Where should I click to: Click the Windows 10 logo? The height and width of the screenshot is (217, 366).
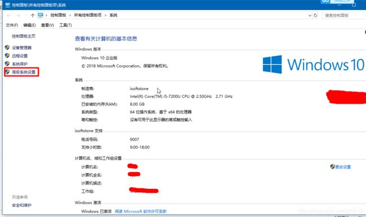click(x=314, y=65)
